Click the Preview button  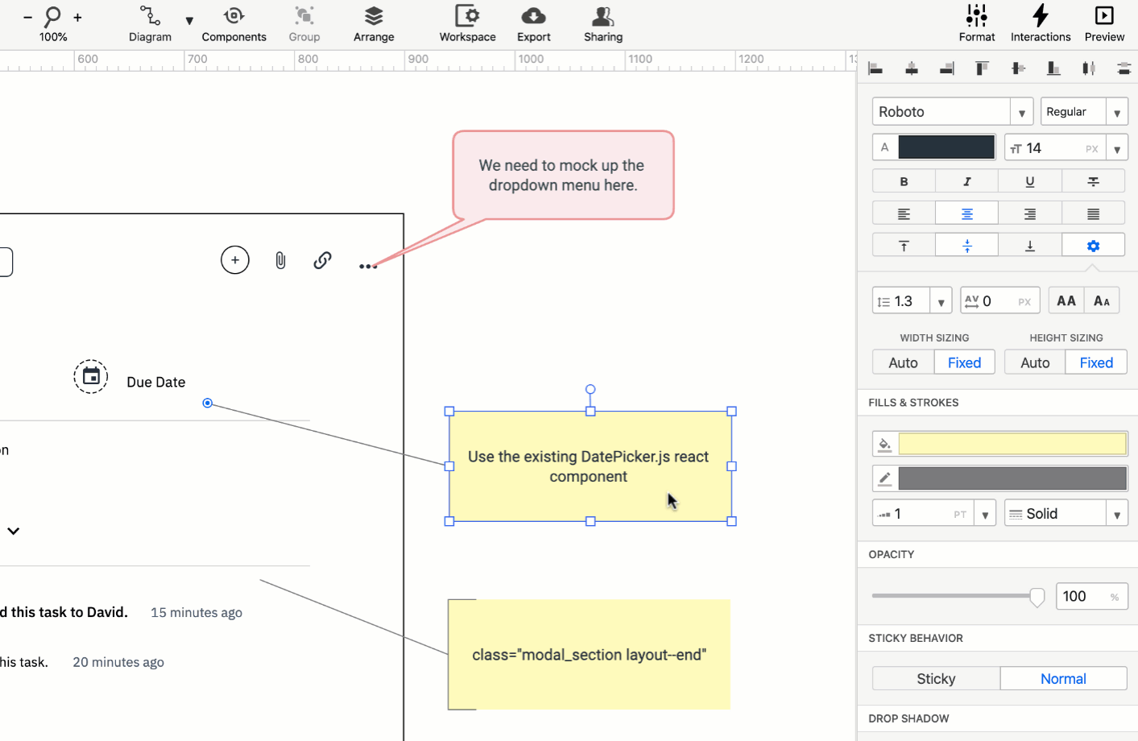[1103, 24]
